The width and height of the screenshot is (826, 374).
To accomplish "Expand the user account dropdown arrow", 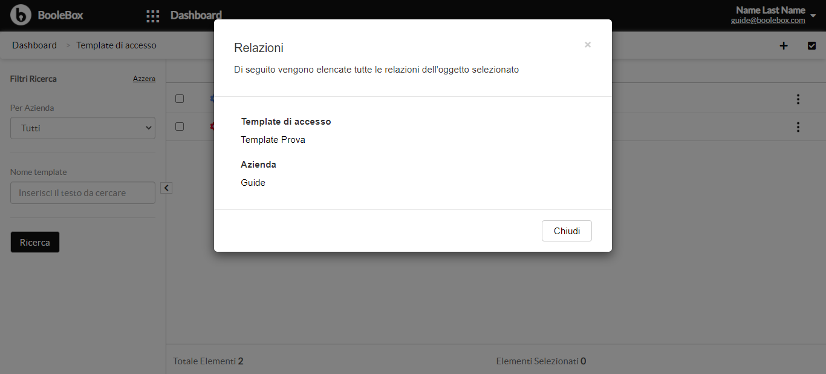I will pos(813,16).
